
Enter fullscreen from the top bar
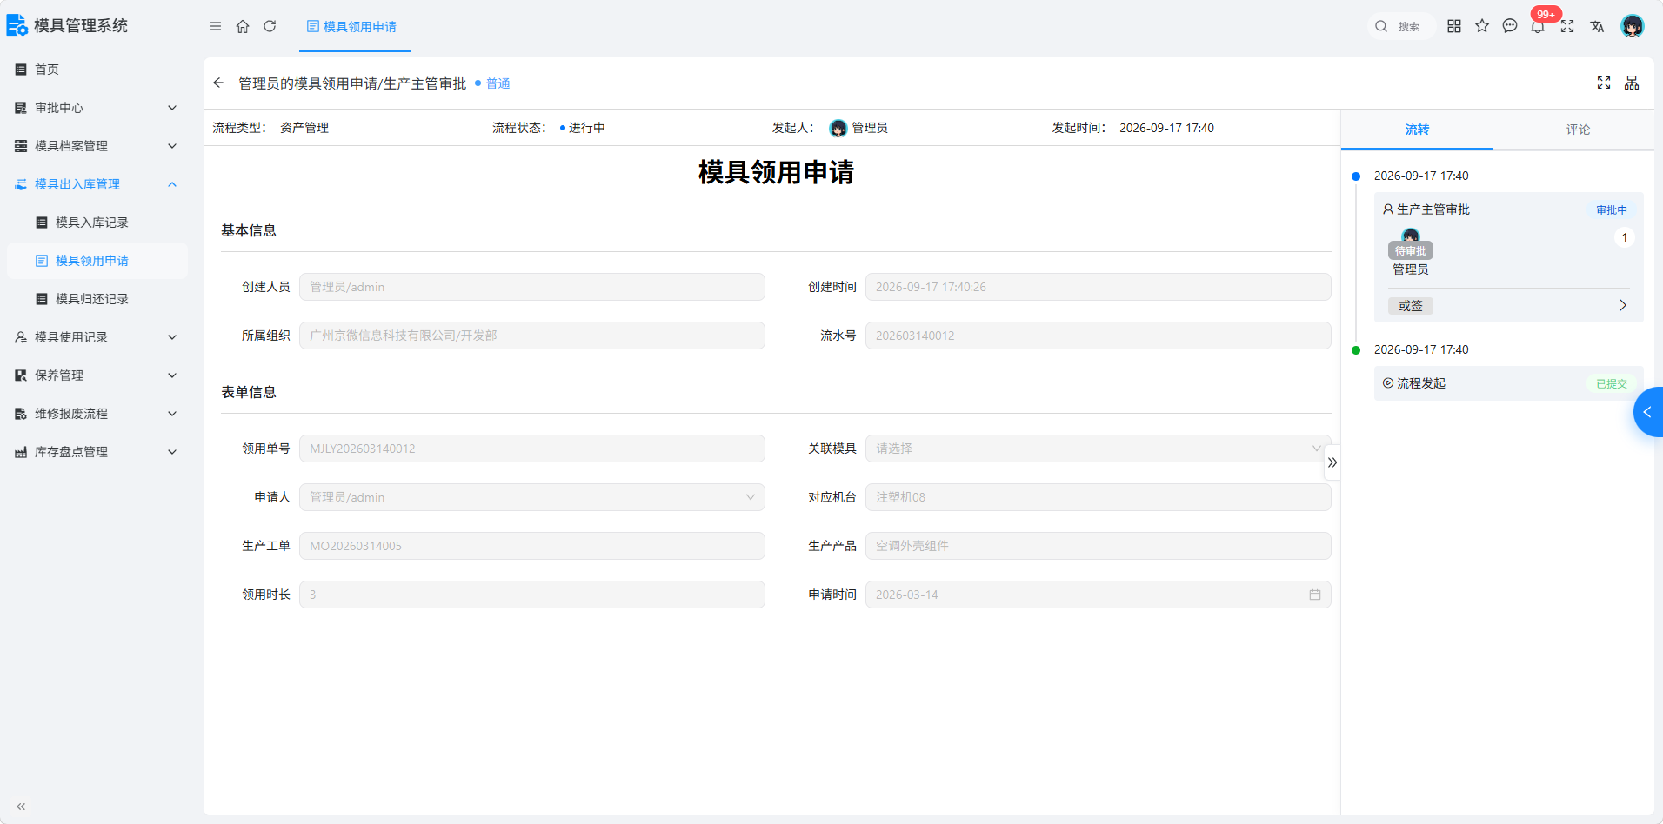pyautogui.click(x=1567, y=26)
